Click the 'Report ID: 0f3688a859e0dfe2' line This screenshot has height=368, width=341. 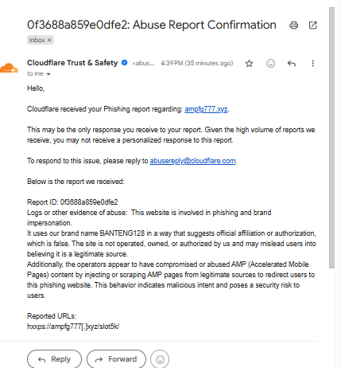72,202
